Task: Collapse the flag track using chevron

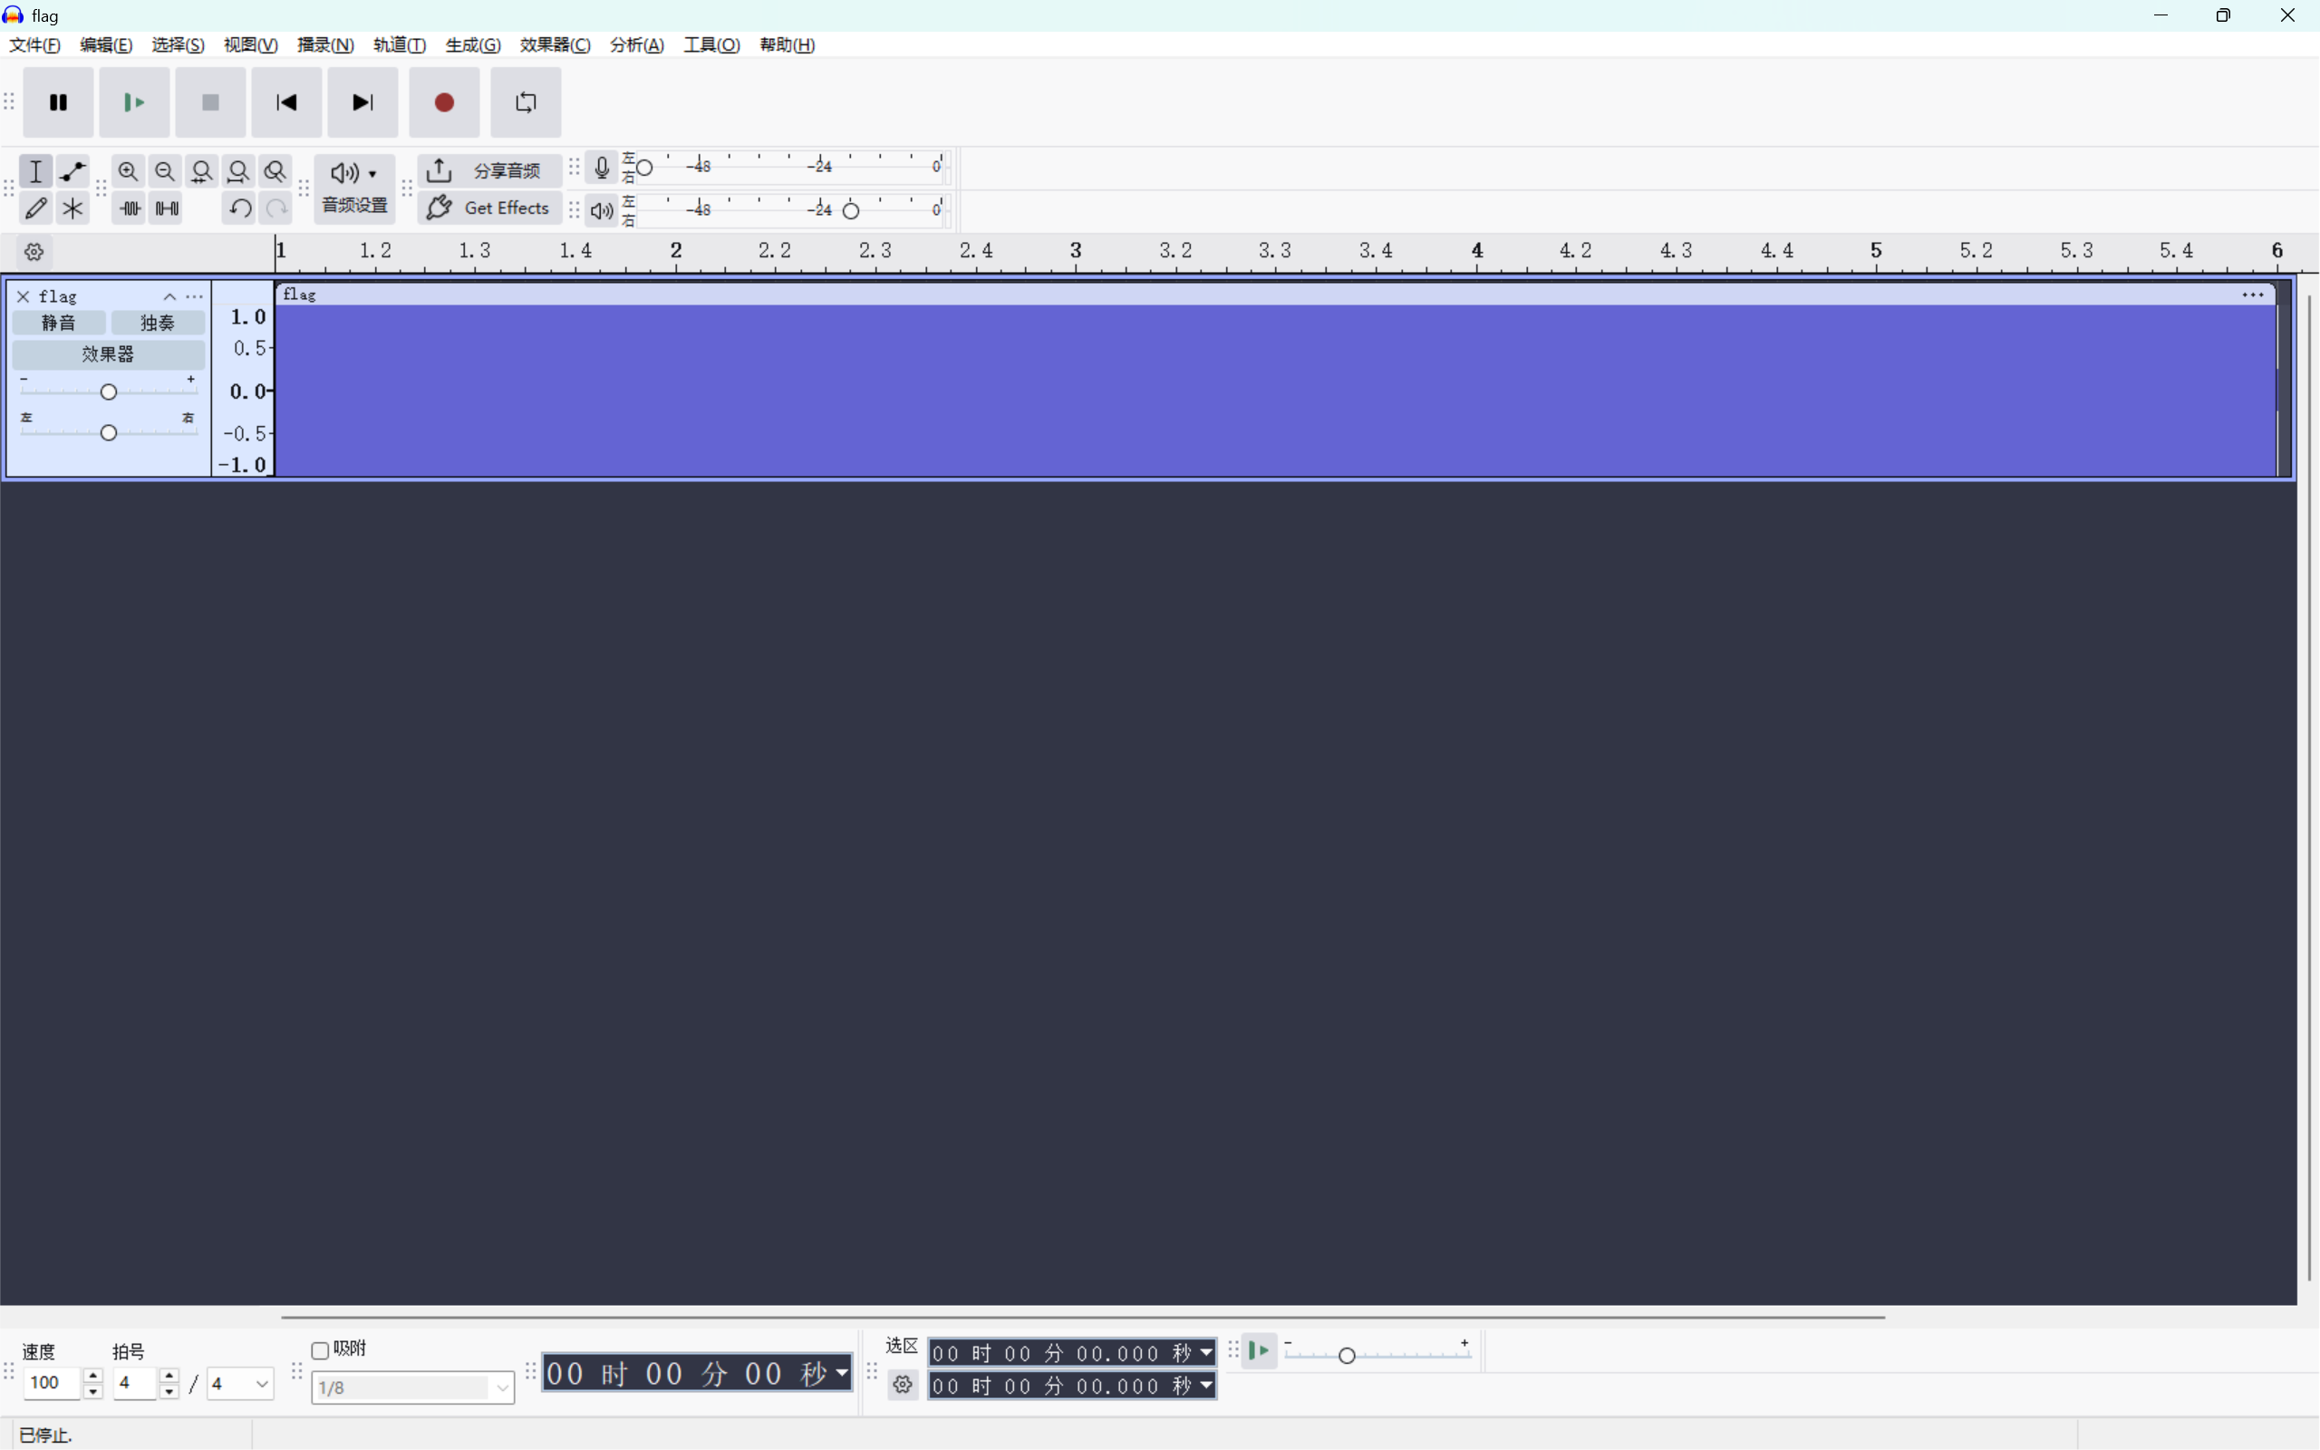Action: (x=169, y=296)
